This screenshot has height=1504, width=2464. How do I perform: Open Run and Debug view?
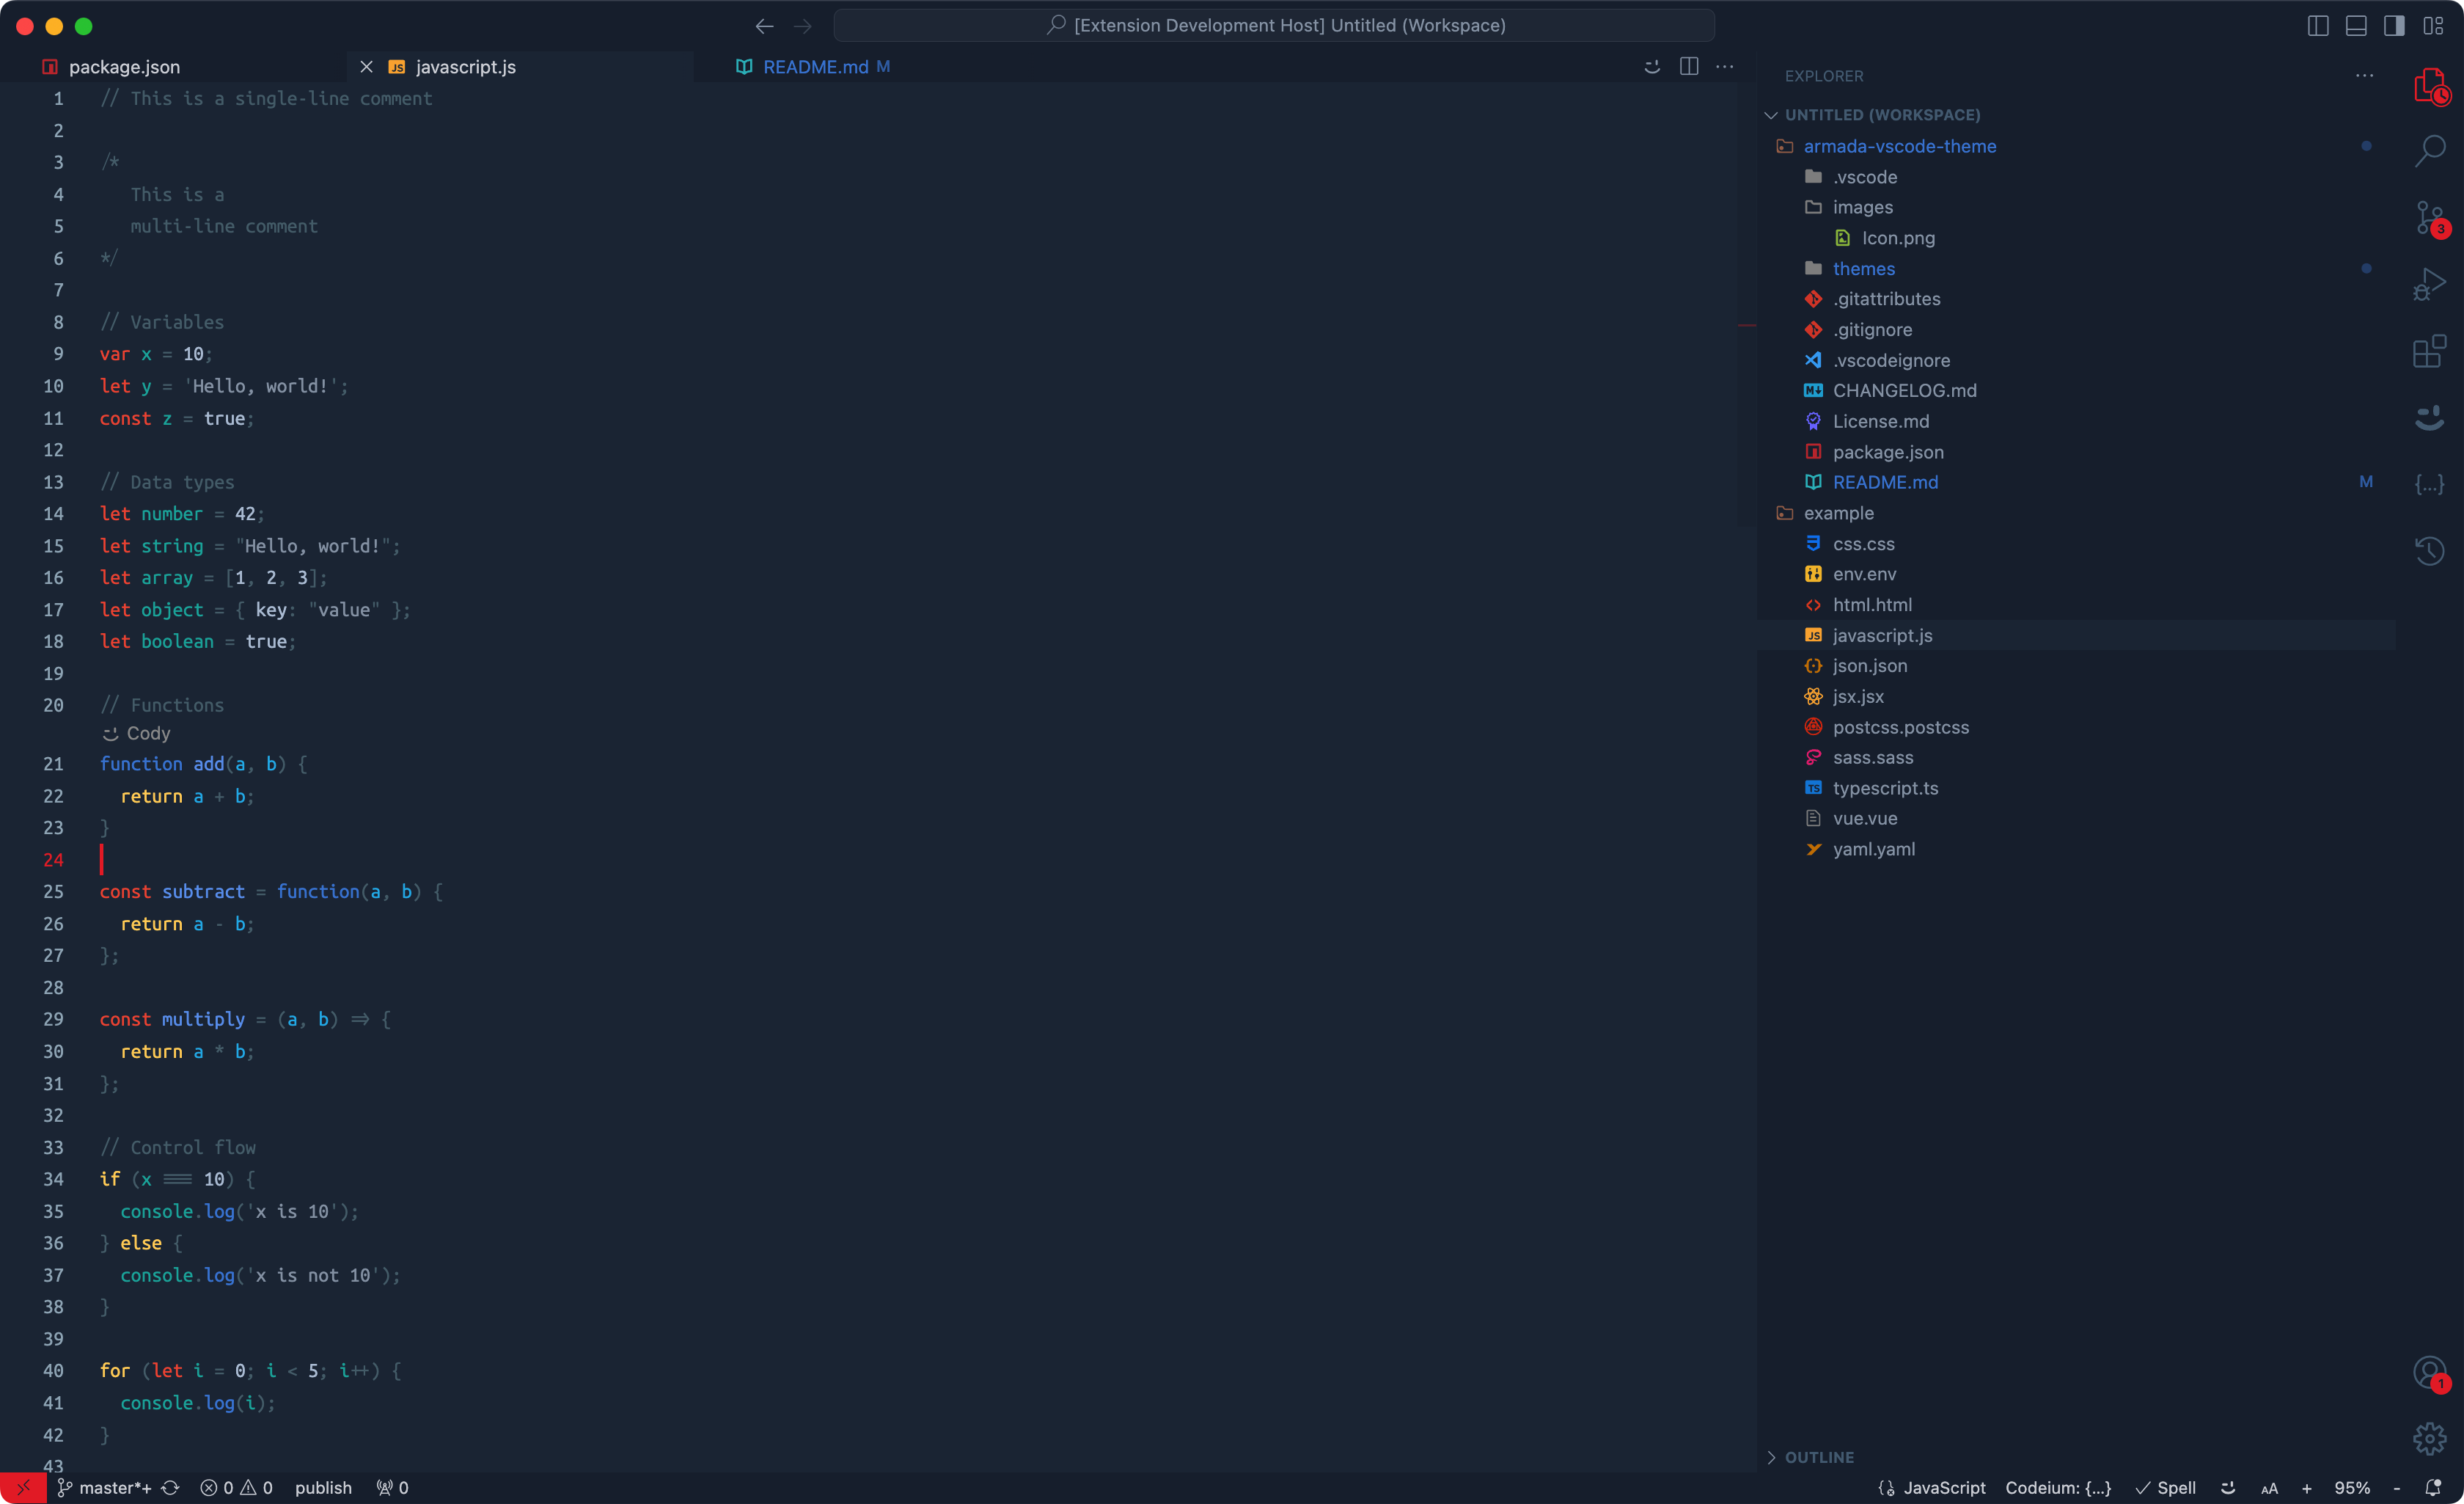pyautogui.click(x=2429, y=284)
